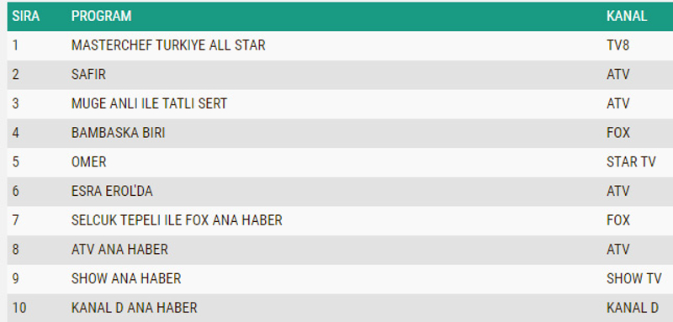
Task: Click SHOW TV channel cell
Action: pyautogui.click(x=634, y=278)
